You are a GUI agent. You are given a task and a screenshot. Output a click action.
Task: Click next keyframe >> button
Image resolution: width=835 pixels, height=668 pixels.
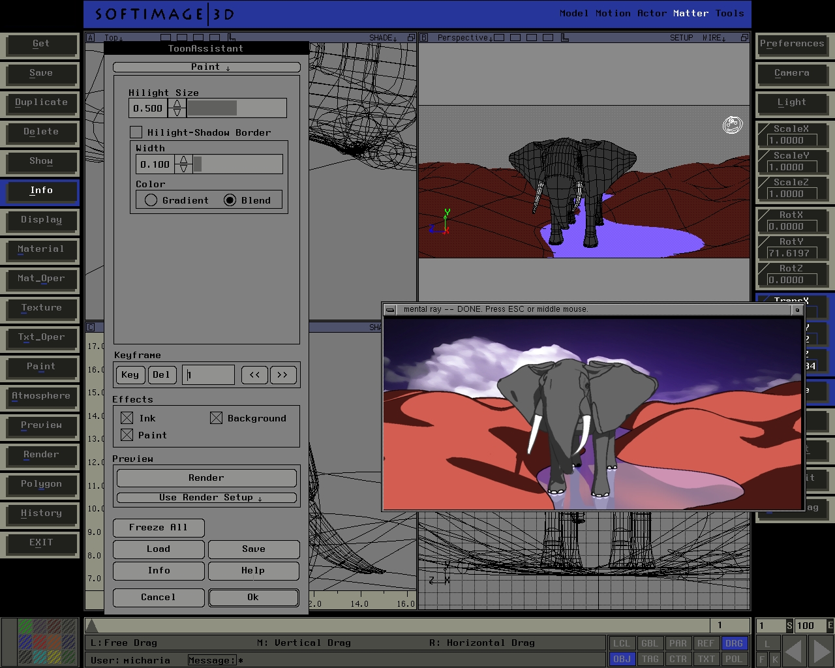pyautogui.click(x=282, y=375)
